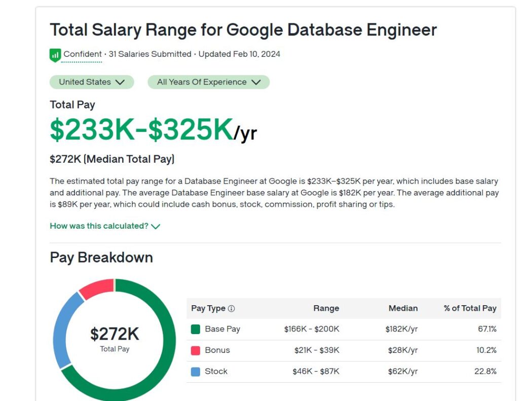The width and height of the screenshot is (519, 401).
Task: Click the % of Total Pay header
Action: coord(470,308)
